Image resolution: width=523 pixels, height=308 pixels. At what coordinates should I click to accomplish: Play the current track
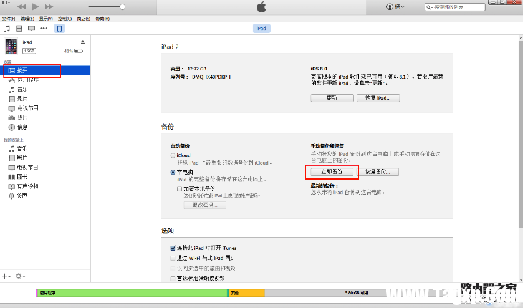36,6
